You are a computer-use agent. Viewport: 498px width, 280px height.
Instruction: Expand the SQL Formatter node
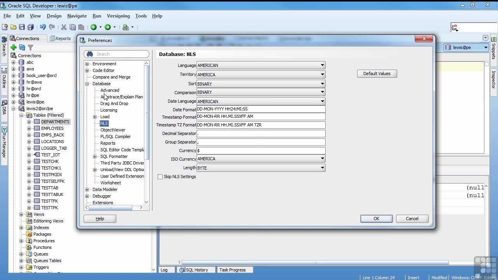coord(95,156)
